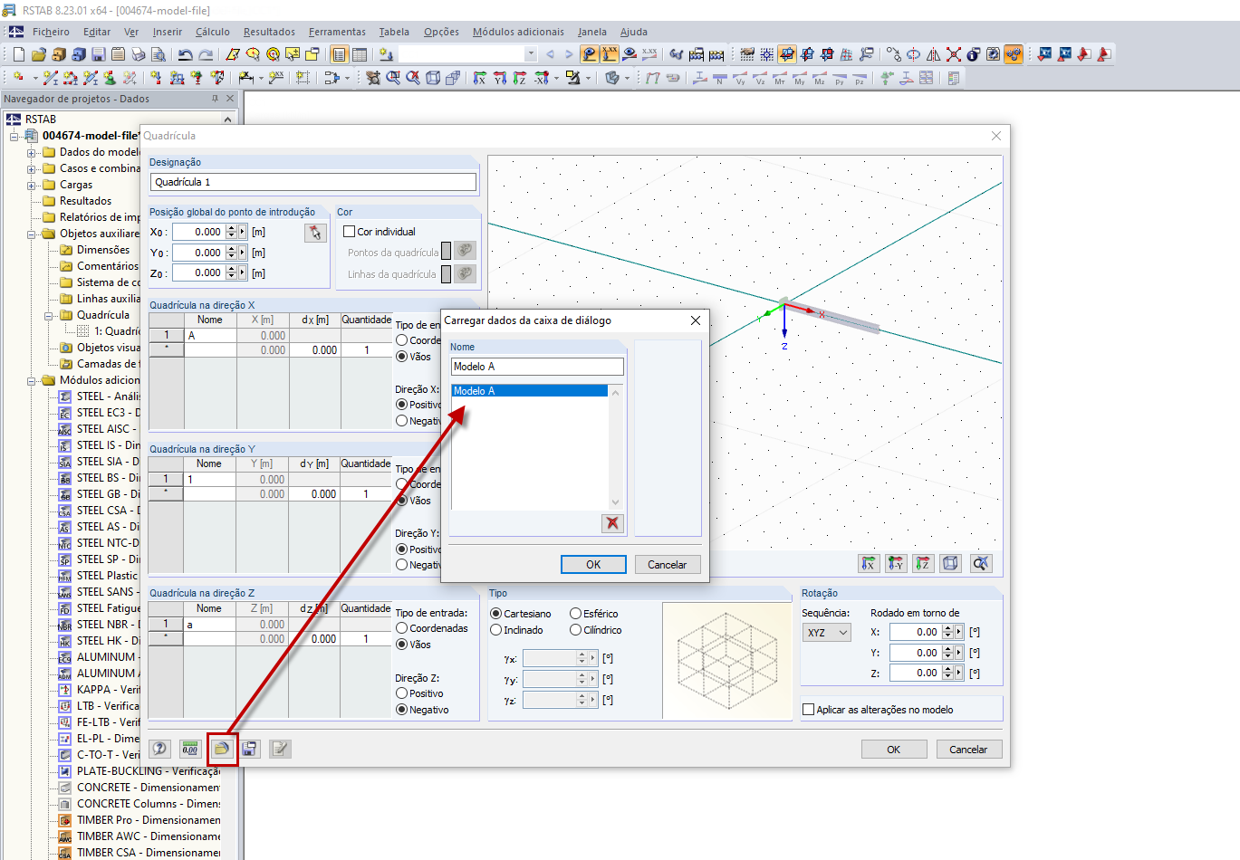Expand the Dados do modelo folder
This screenshot has width=1240, height=860.
32,152
